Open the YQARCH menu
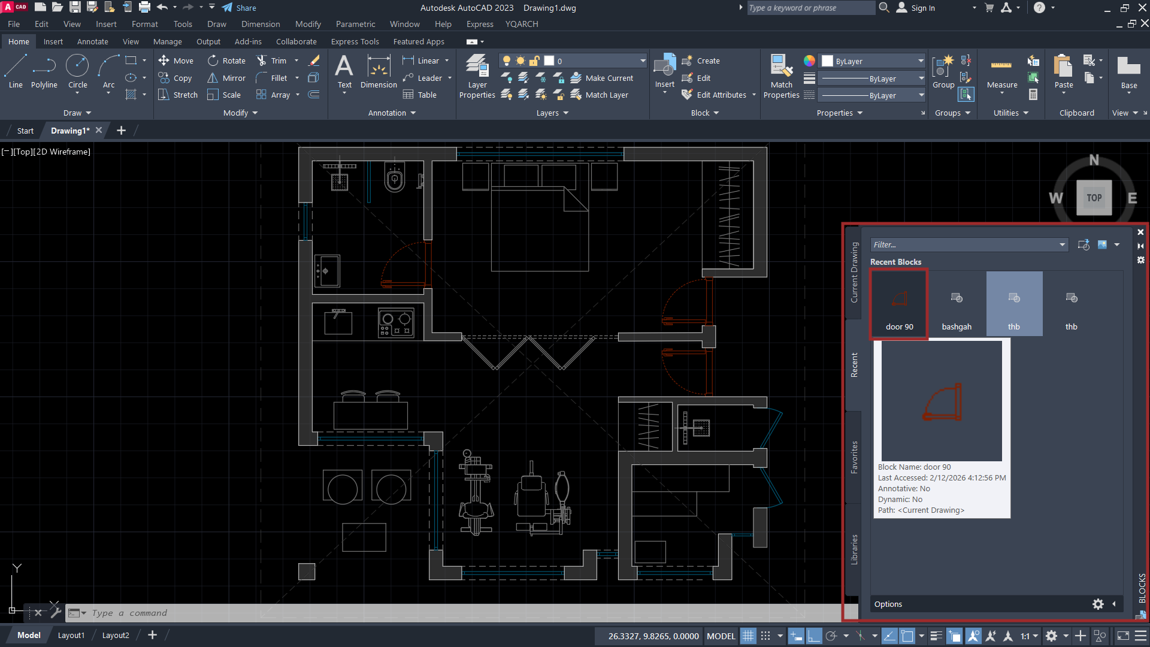Viewport: 1150px width, 647px height. 521,24
